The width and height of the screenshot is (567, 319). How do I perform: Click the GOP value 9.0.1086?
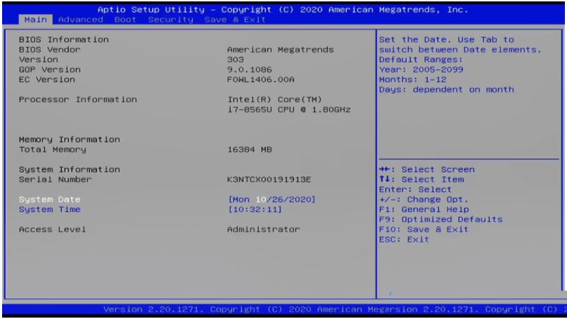[x=250, y=70]
